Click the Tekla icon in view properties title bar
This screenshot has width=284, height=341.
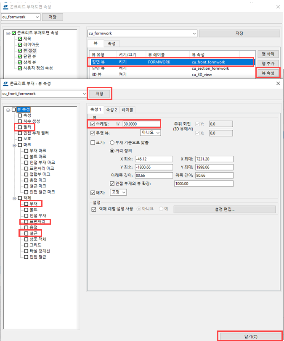pyautogui.click(x=5, y=84)
